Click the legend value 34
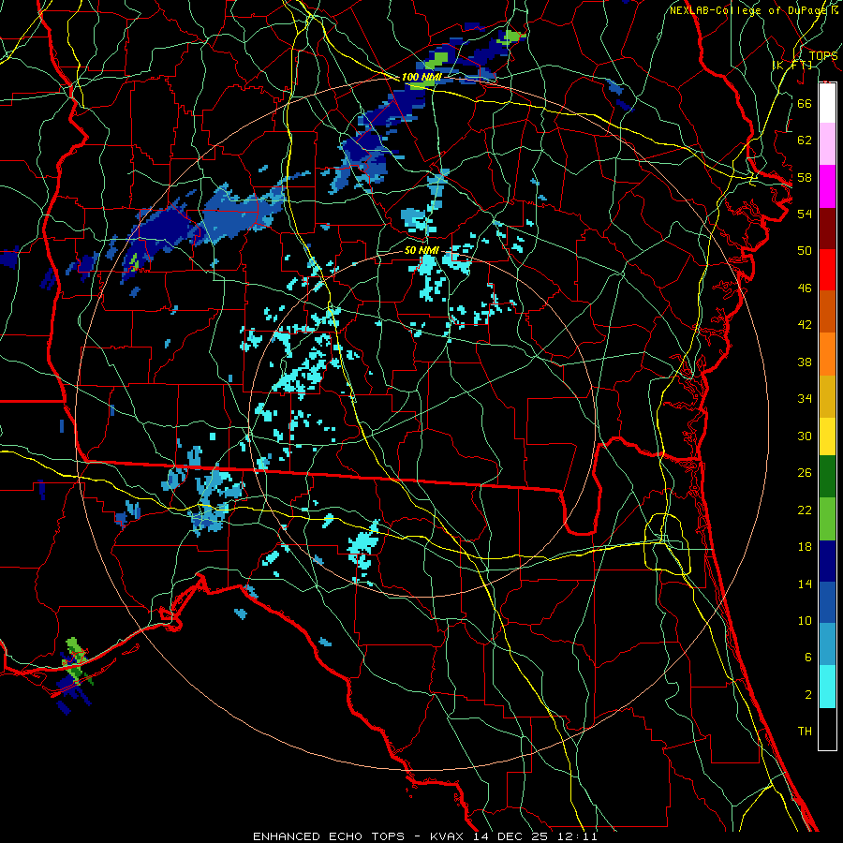 point(805,399)
